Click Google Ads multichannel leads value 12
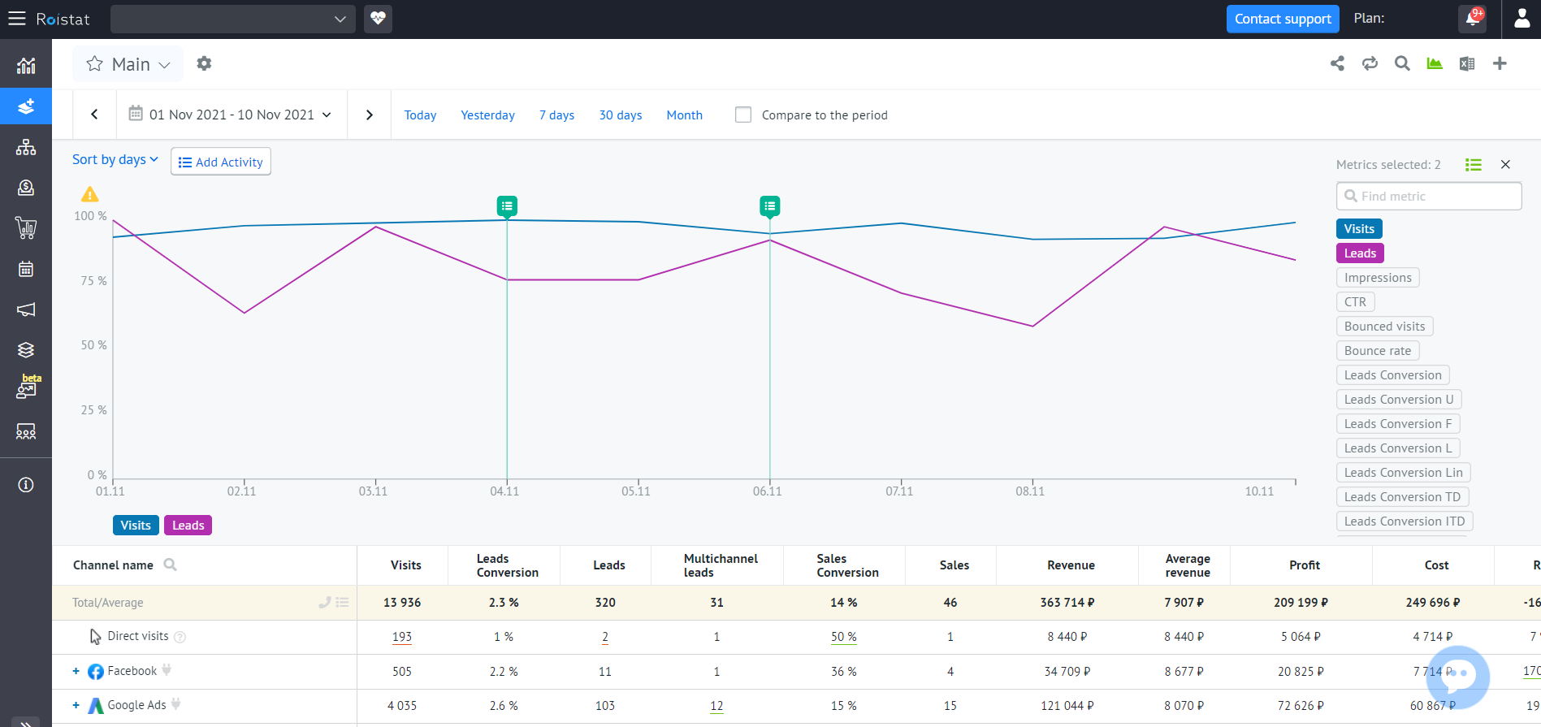1541x727 pixels. coord(716,706)
